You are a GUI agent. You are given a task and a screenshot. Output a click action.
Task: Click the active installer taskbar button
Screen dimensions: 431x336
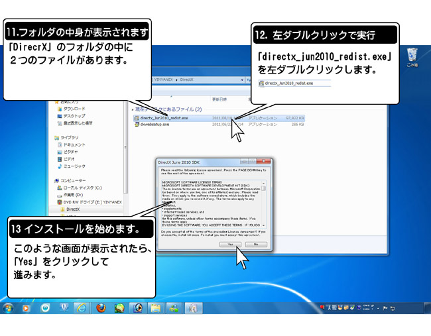(x=193, y=308)
